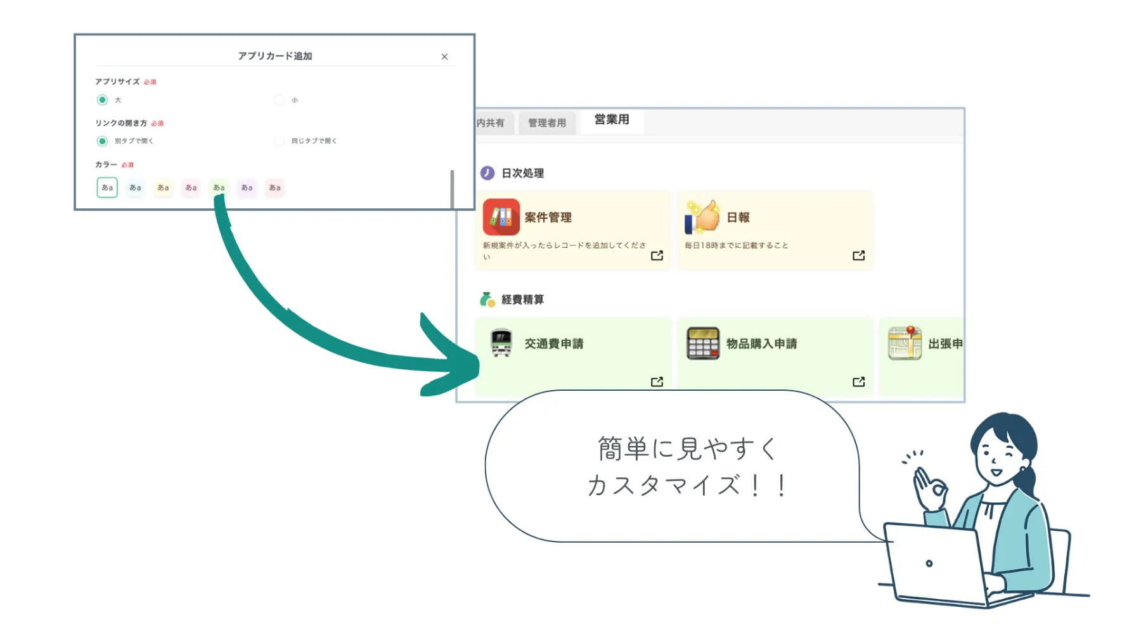The image size is (1141, 641).
Task: Open 交通費申請 via its external-link icon
Action: coord(657,381)
